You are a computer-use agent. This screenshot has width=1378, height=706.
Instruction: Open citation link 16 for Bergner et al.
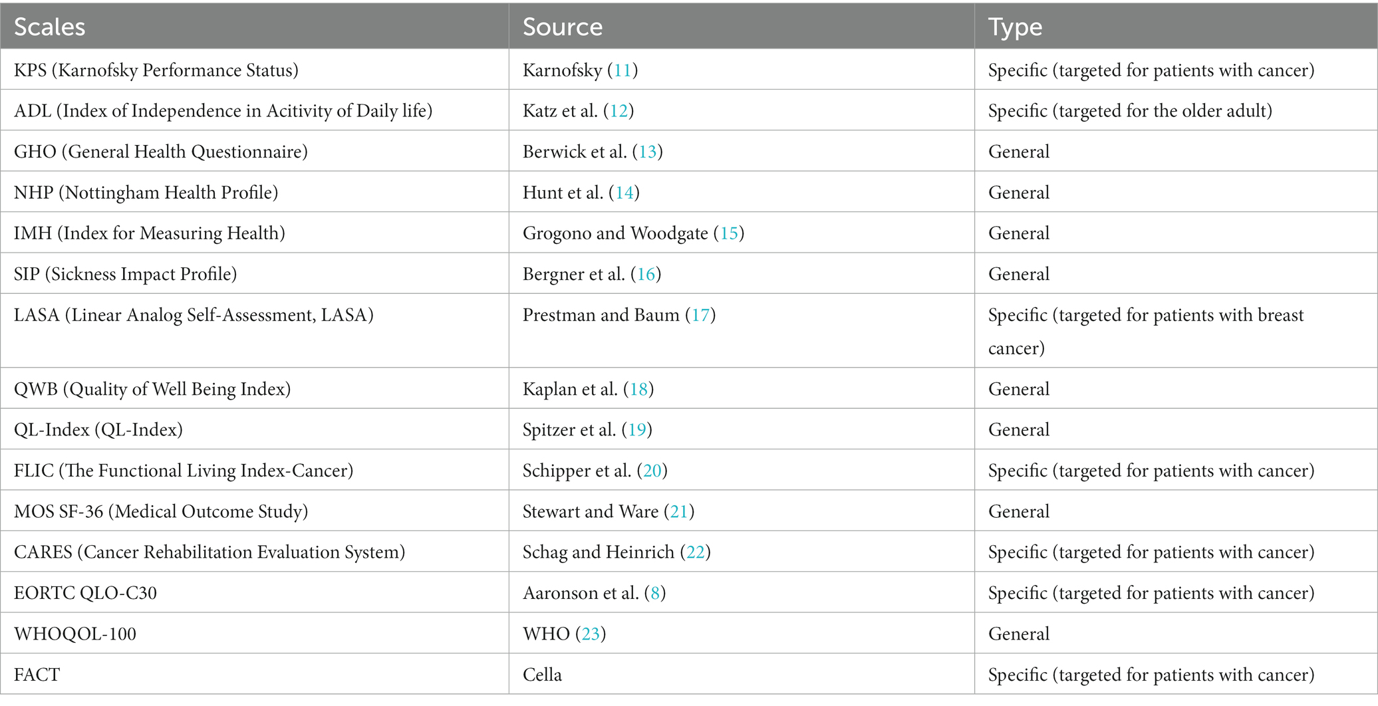646,274
